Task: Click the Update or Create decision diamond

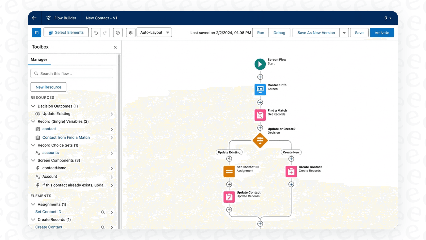Action: click(260, 141)
